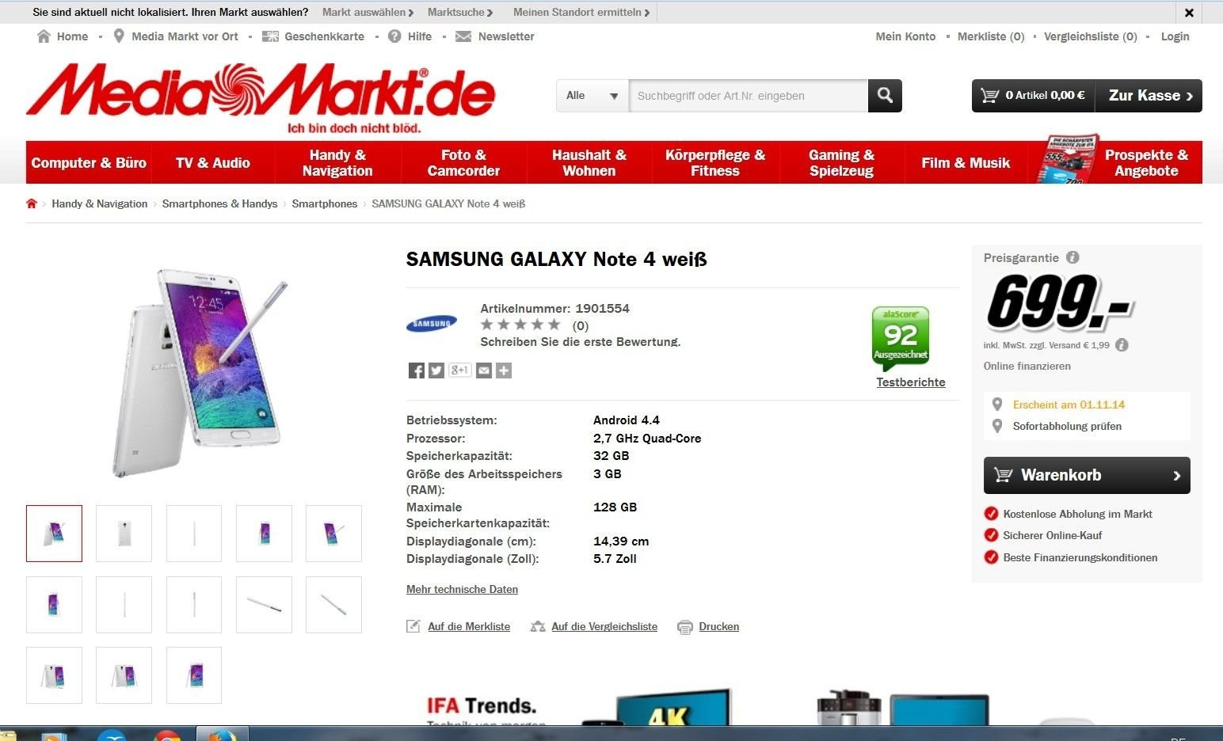This screenshot has height=741, width=1223.
Task: Open Mehr technische Daten link
Action: click(462, 589)
